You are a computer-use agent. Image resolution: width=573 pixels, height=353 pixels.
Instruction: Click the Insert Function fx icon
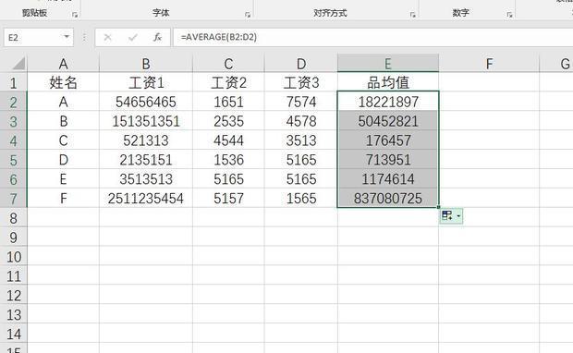[157, 37]
